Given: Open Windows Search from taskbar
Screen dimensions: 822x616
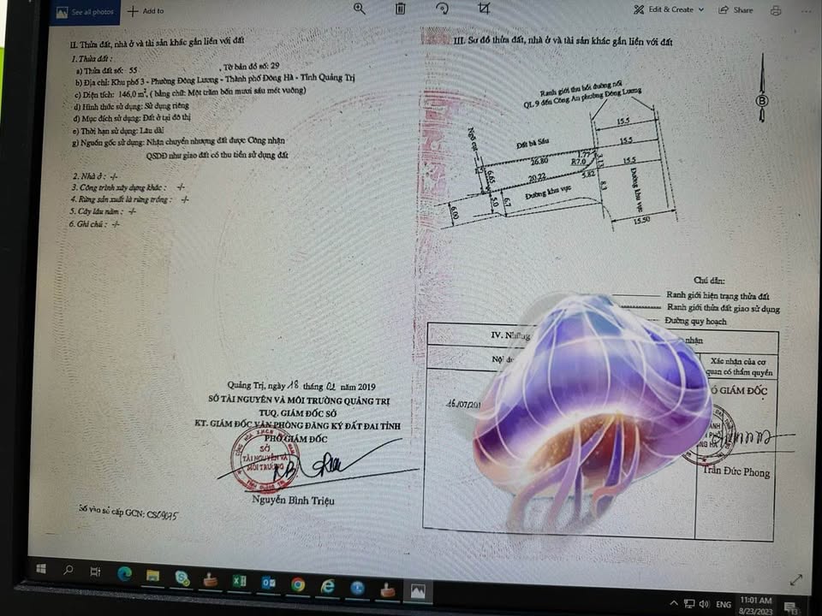Looking at the screenshot, I should click(67, 568).
